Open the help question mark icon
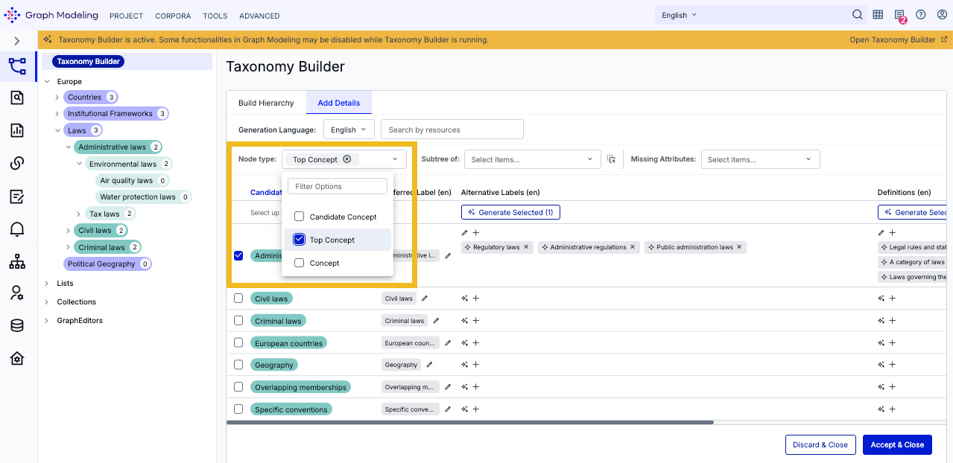Image resolution: width=953 pixels, height=463 pixels. coord(920,15)
